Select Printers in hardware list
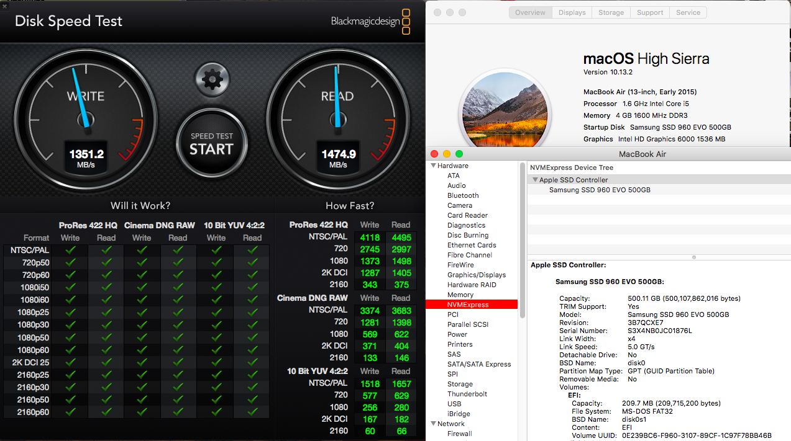The image size is (791, 441). [x=460, y=344]
